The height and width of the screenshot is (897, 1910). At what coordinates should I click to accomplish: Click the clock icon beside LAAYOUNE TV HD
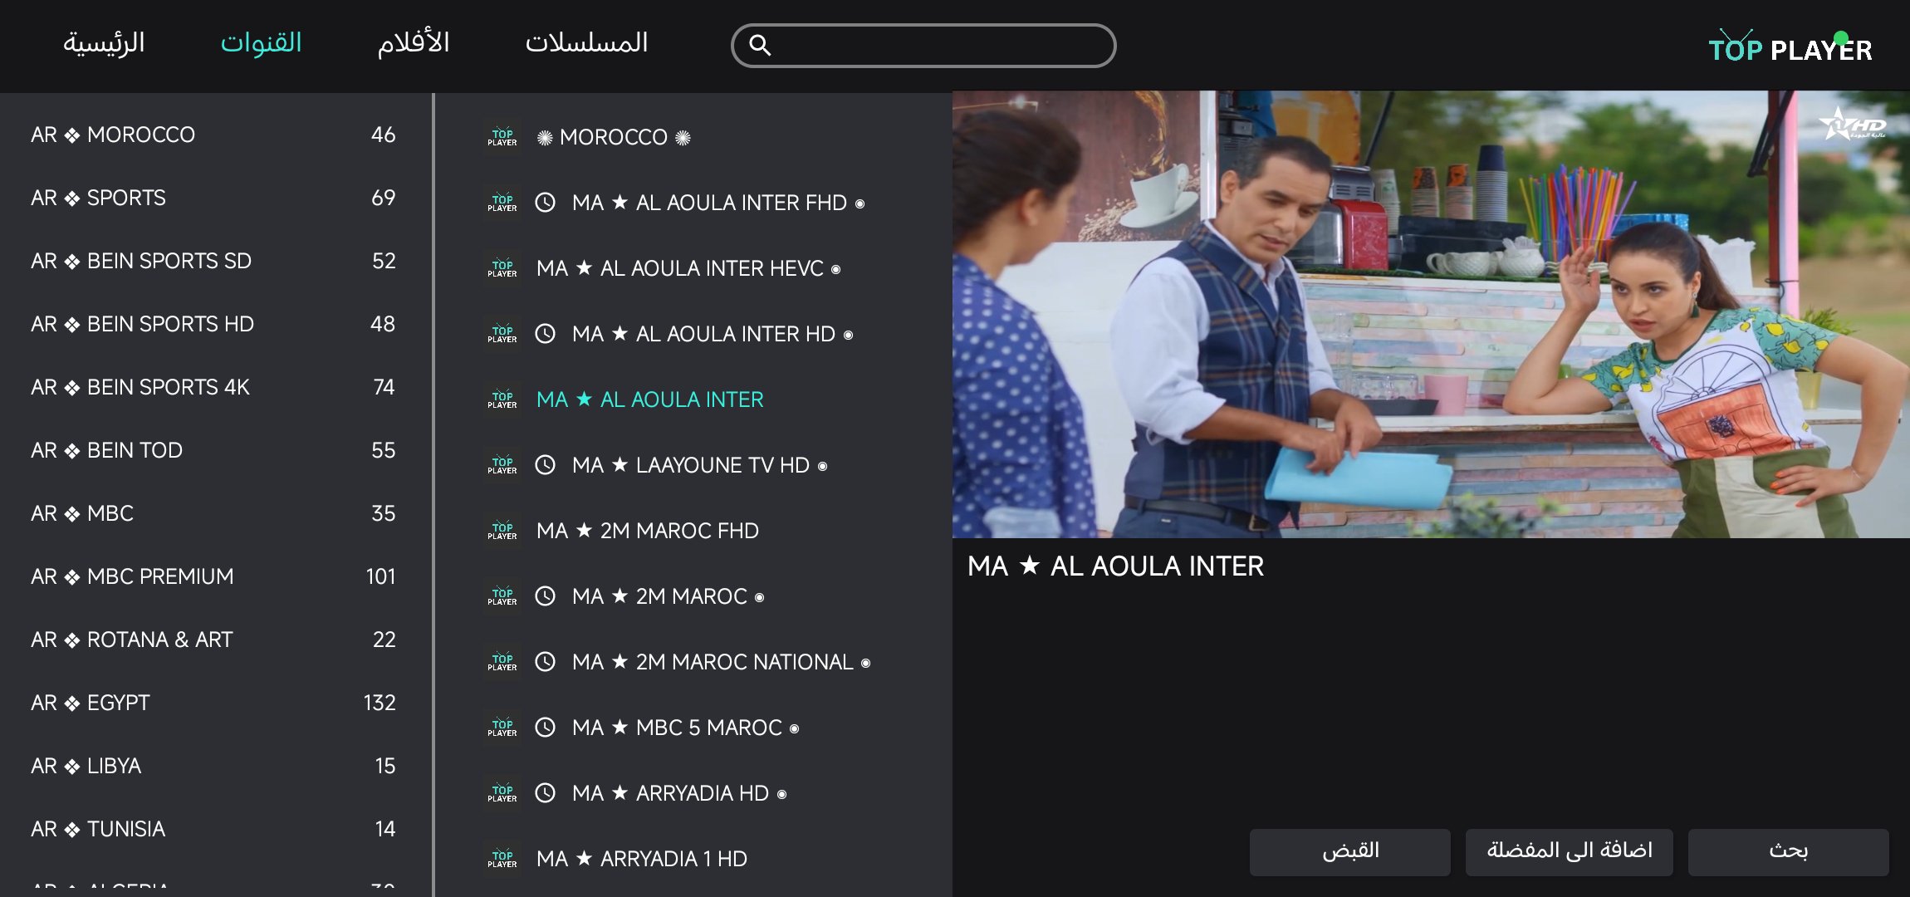tap(545, 465)
